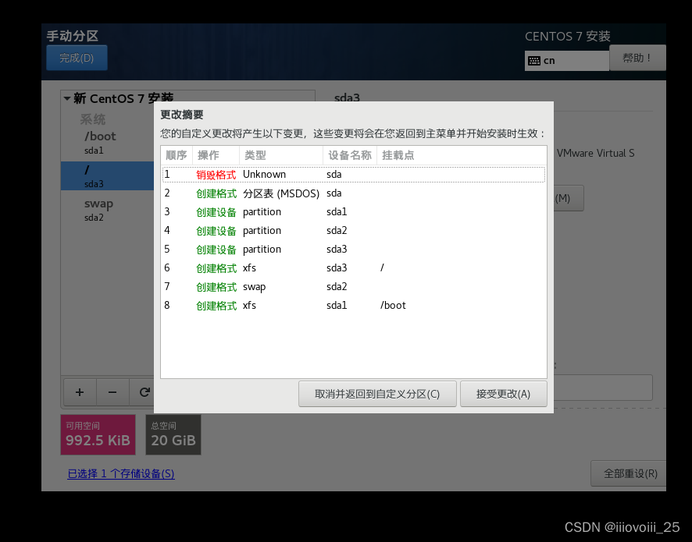The image size is (692, 542).
Task: Click the 挂载点 column header
Action: [397, 155]
